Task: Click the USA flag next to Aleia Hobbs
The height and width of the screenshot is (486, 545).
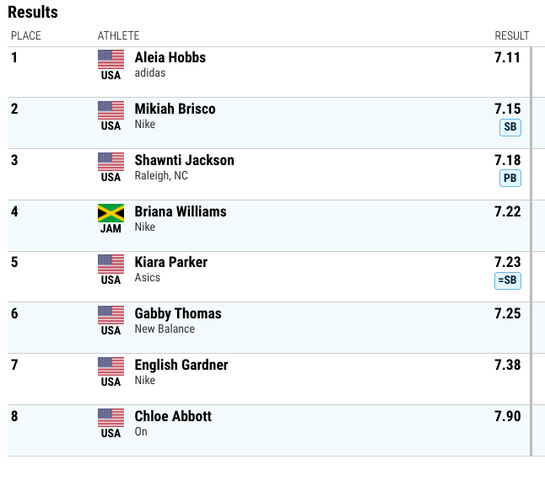Action: (111, 59)
